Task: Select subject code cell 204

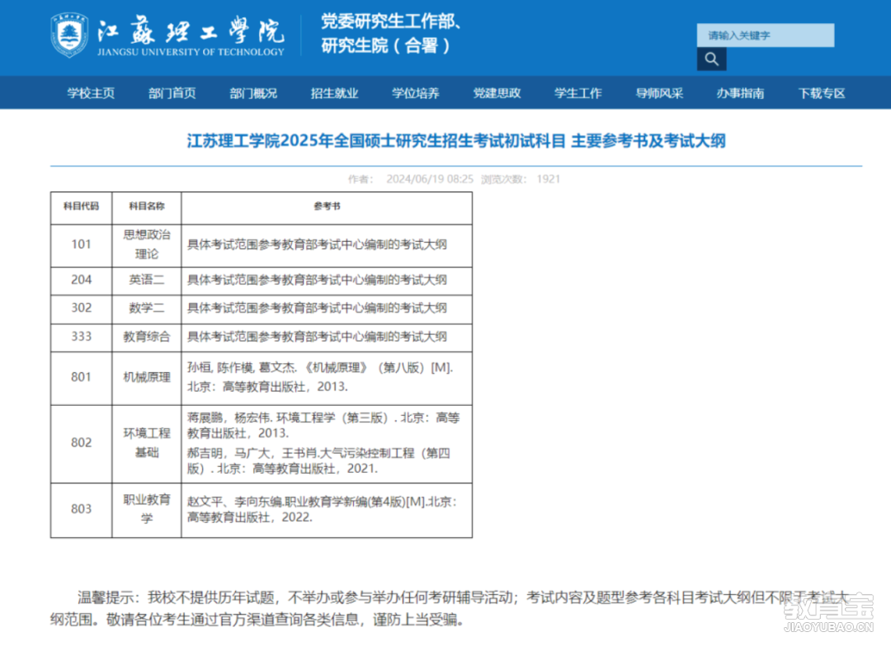Action: 81,280
